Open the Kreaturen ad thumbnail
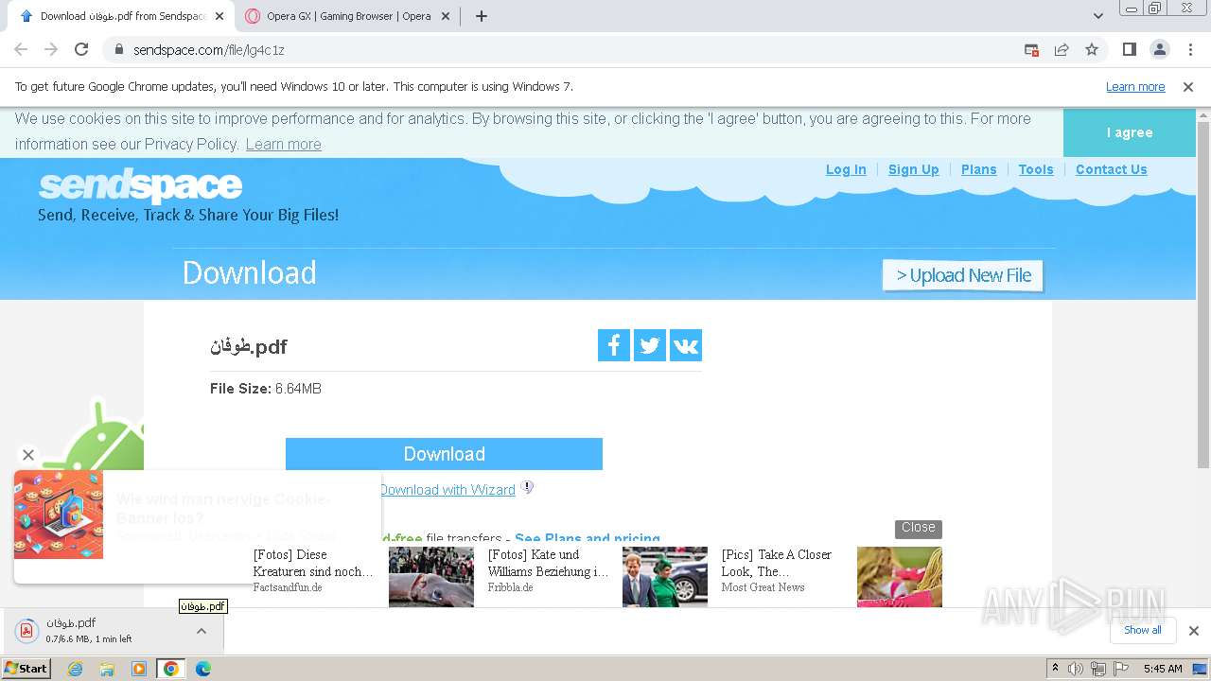This screenshot has width=1211, height=681. pos(431,577)
